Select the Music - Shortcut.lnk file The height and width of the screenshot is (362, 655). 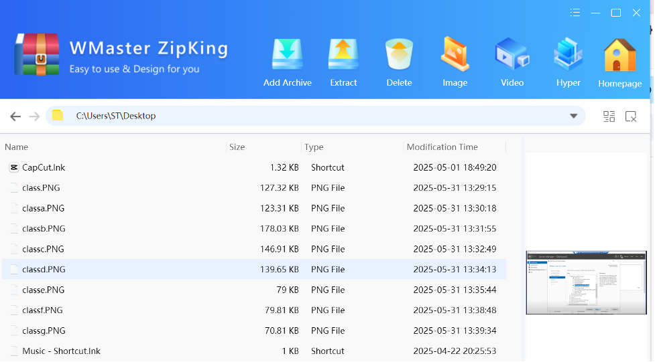[61, 351]
